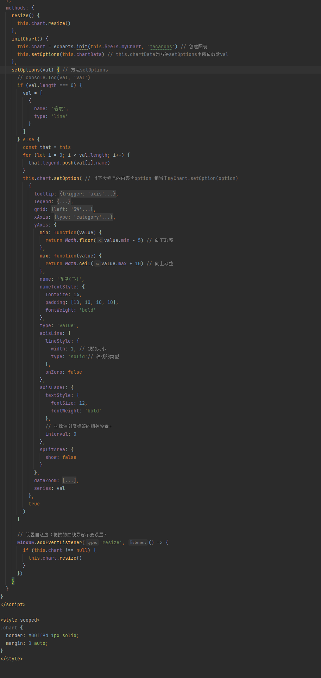Click the Math.ceil return statement

(94, 263)
